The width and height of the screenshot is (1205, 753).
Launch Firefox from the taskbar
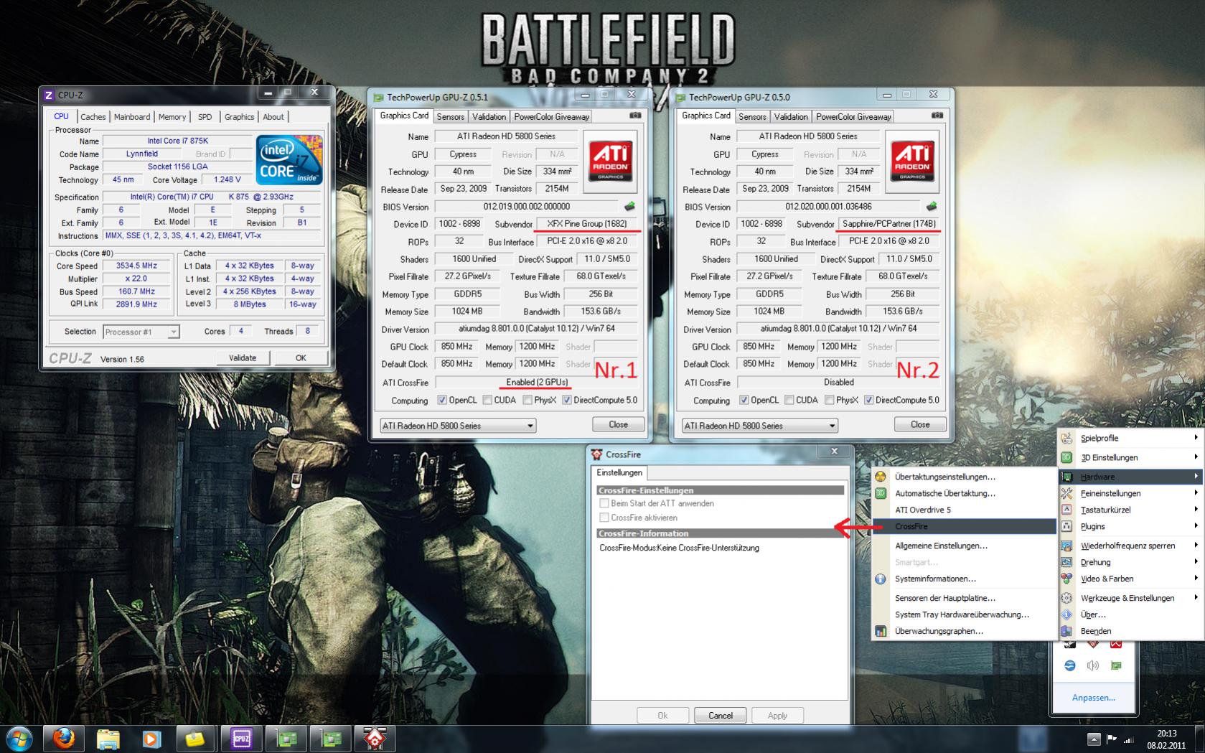pyautogui.click(x=63, y=739)
